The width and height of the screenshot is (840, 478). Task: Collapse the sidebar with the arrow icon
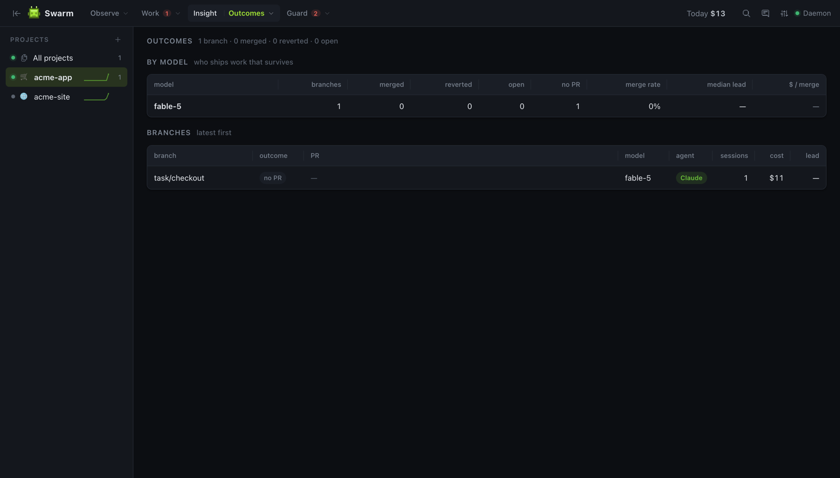coord(17,13)
